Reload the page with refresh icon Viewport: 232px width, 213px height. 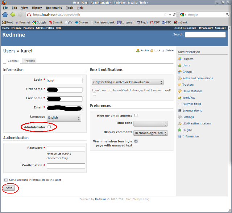[x=174, y=14]
